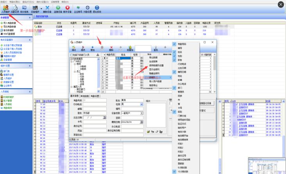Click 从设备下载记录数据 in the sidebar
The width and height of the screenshot is (286, 174).
coord(15,46)
